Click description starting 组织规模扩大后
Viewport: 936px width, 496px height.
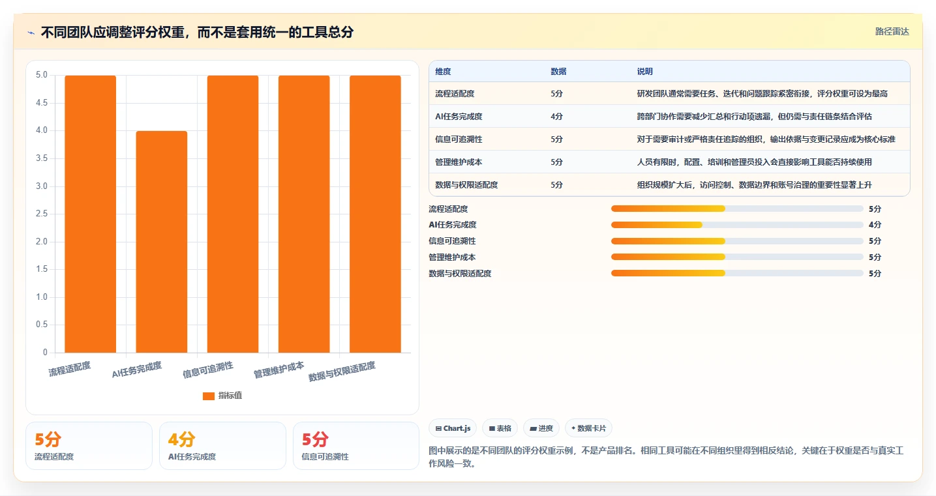pos(755,185)
